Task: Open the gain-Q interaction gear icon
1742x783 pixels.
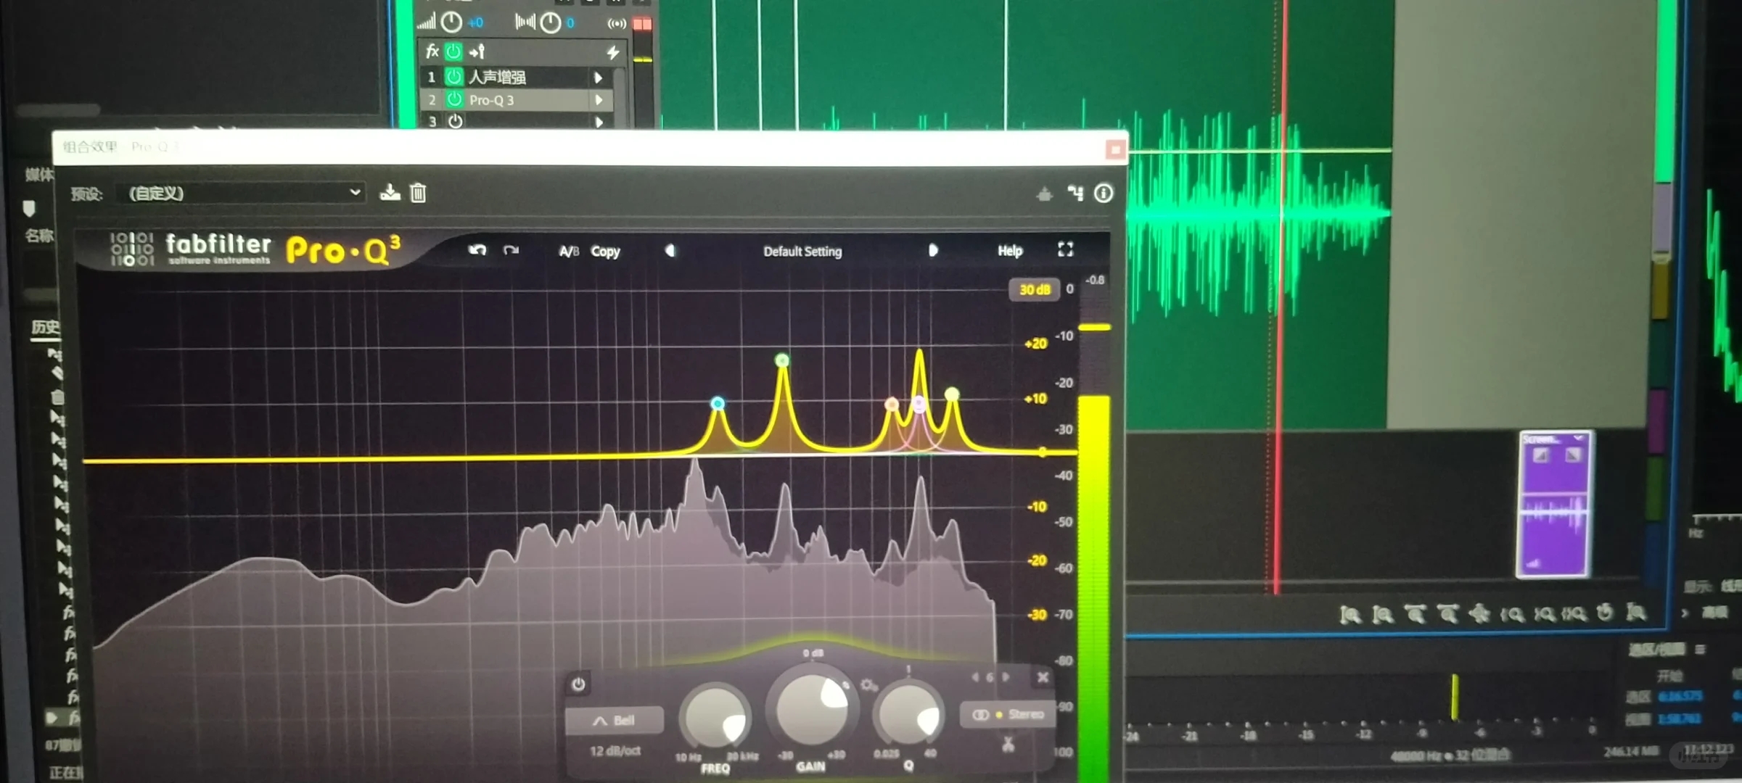Action: 868,684
